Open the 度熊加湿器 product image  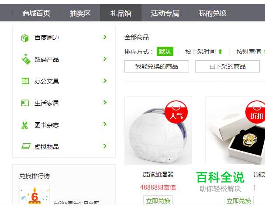click(158, 131)
